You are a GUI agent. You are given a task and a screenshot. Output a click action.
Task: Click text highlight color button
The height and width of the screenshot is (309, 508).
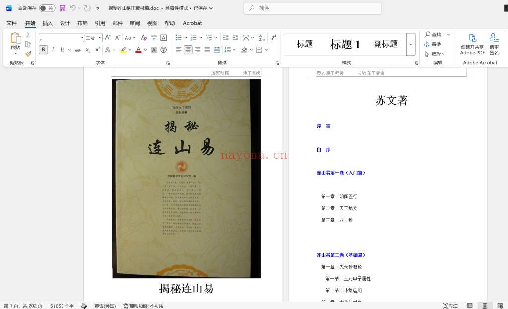pos(123,50)
